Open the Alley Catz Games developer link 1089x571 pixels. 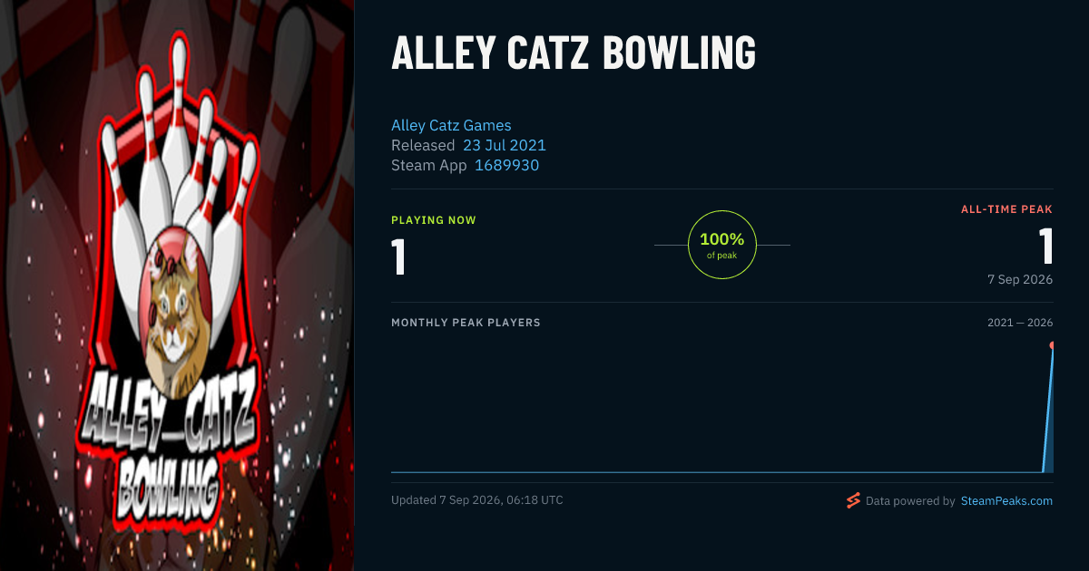tap(451, 125)
